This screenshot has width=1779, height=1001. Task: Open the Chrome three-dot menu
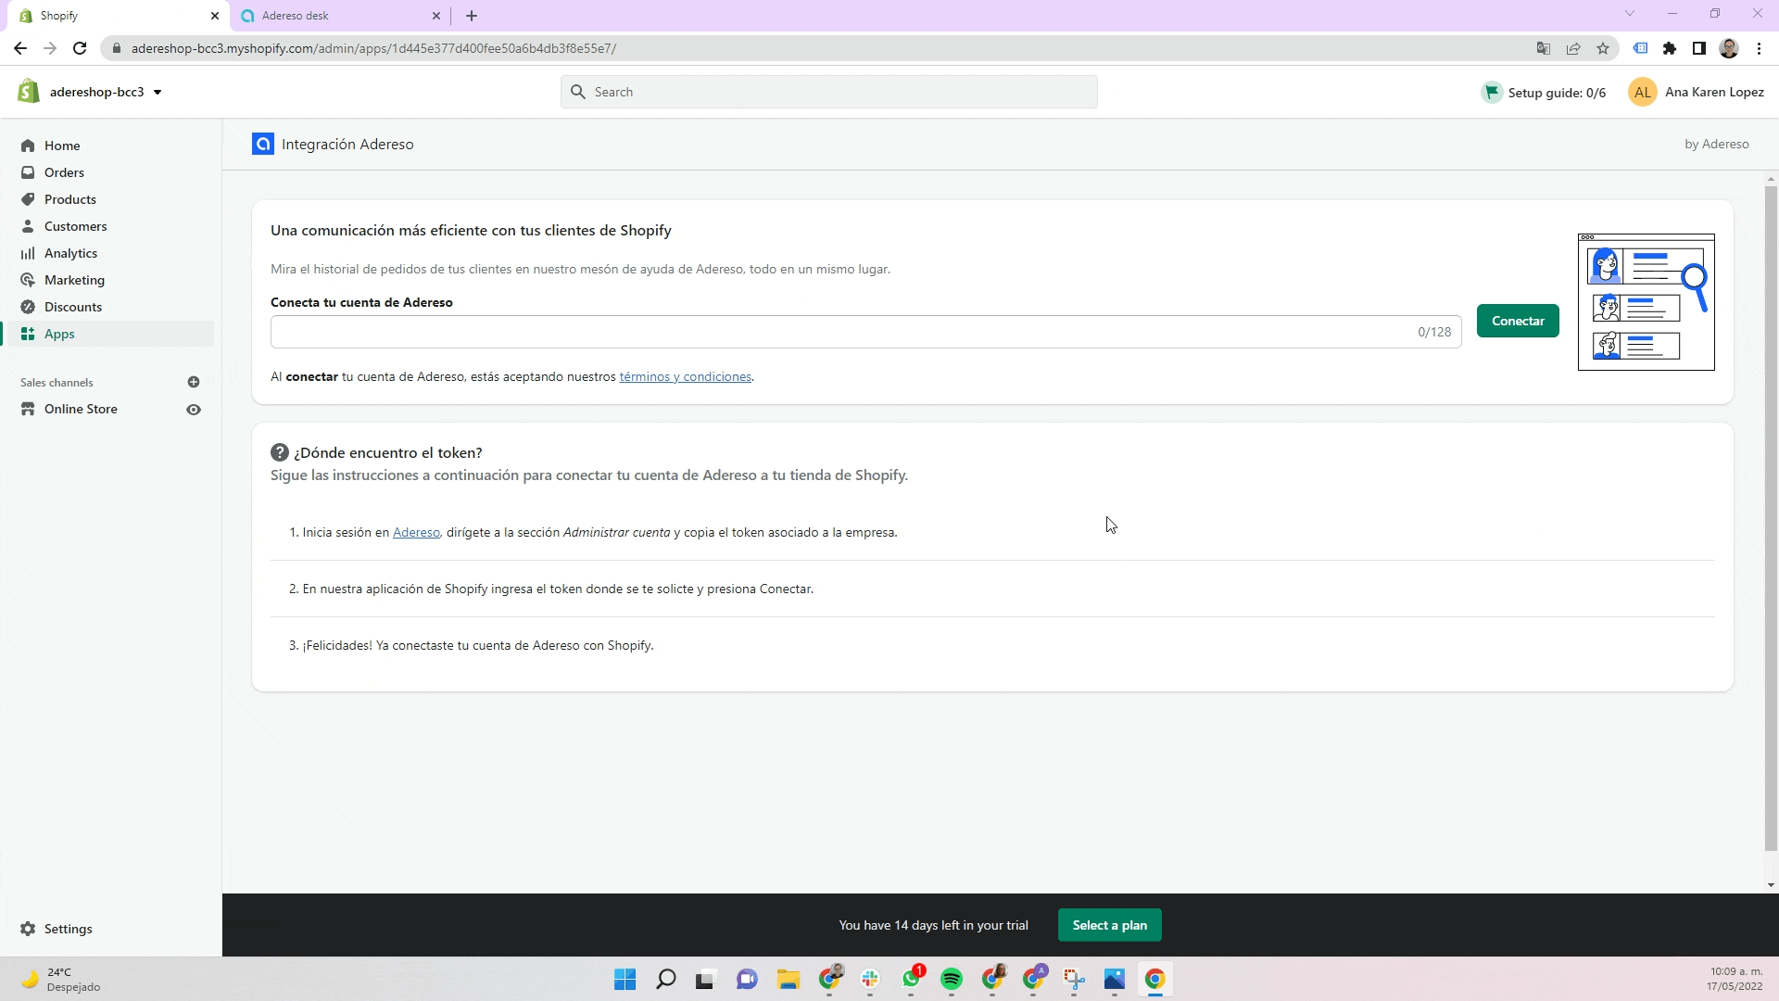pyautogui.click(x=1759, y=48)
